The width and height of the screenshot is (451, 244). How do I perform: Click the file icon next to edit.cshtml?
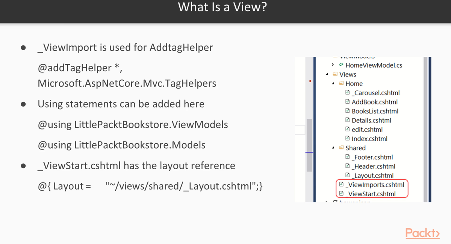(x=348, y=130)
